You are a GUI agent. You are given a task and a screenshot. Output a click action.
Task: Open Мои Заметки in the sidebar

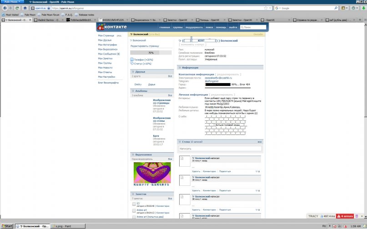click(105, 59)
